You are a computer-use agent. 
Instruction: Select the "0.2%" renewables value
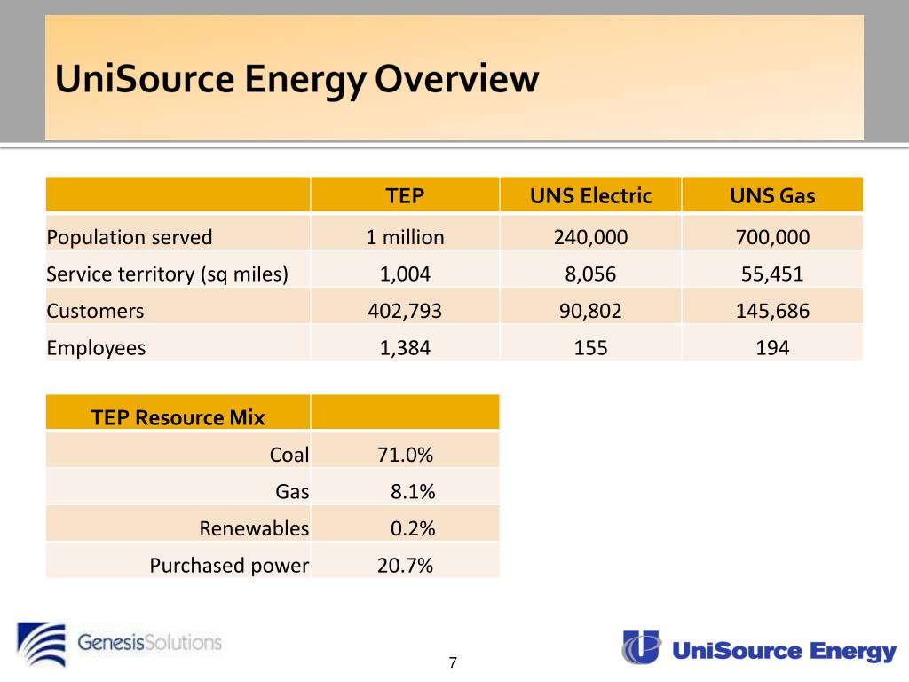tap(412, 529)
